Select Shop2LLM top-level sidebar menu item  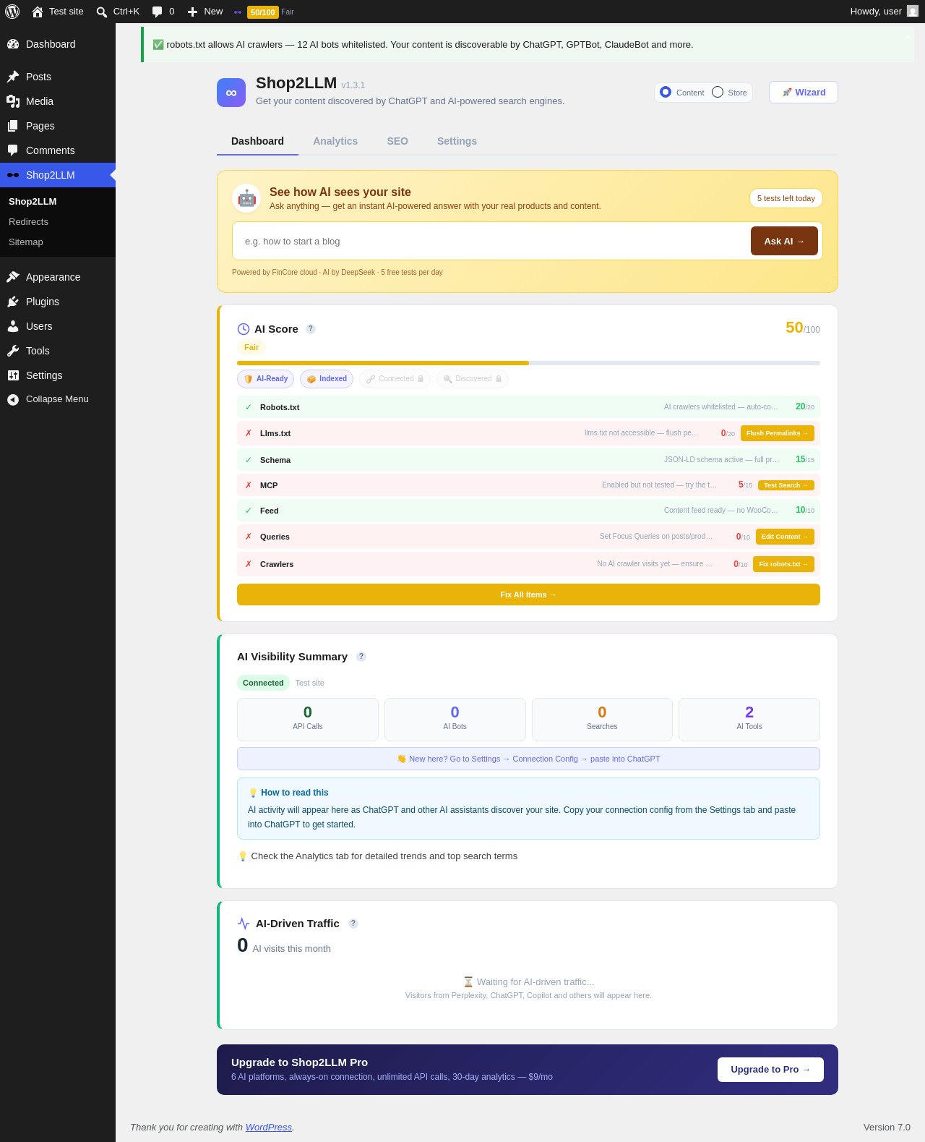click(58, 175)
